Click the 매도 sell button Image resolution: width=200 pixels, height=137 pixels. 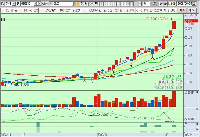[192, 10]
